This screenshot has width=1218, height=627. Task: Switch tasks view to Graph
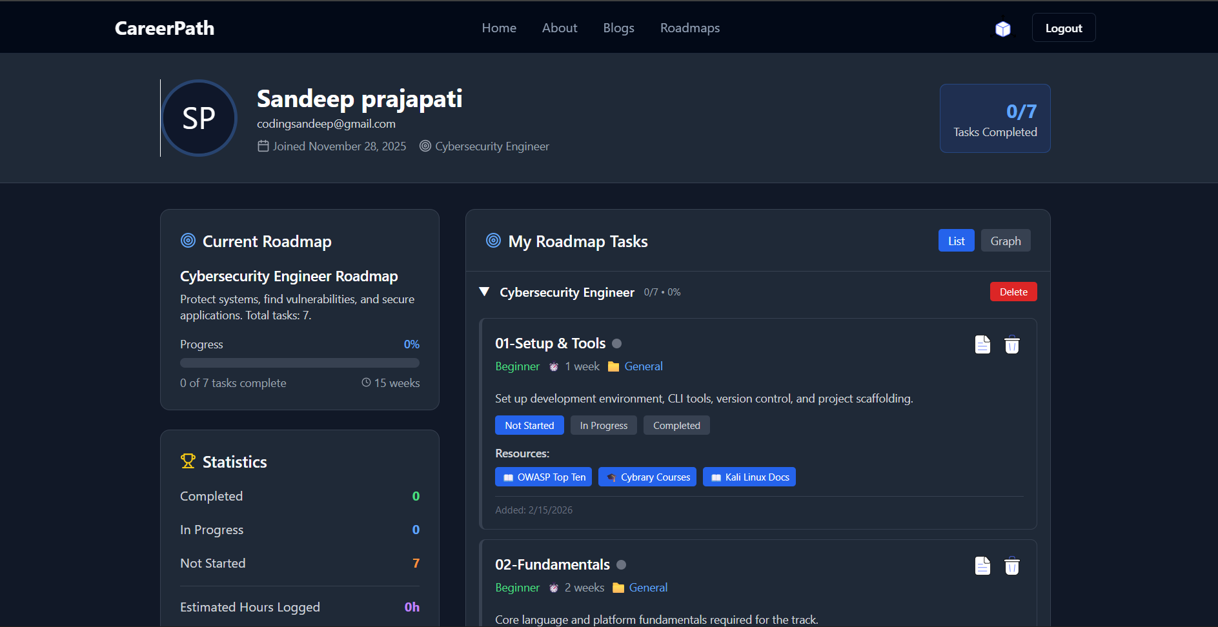coord(1006,241)
